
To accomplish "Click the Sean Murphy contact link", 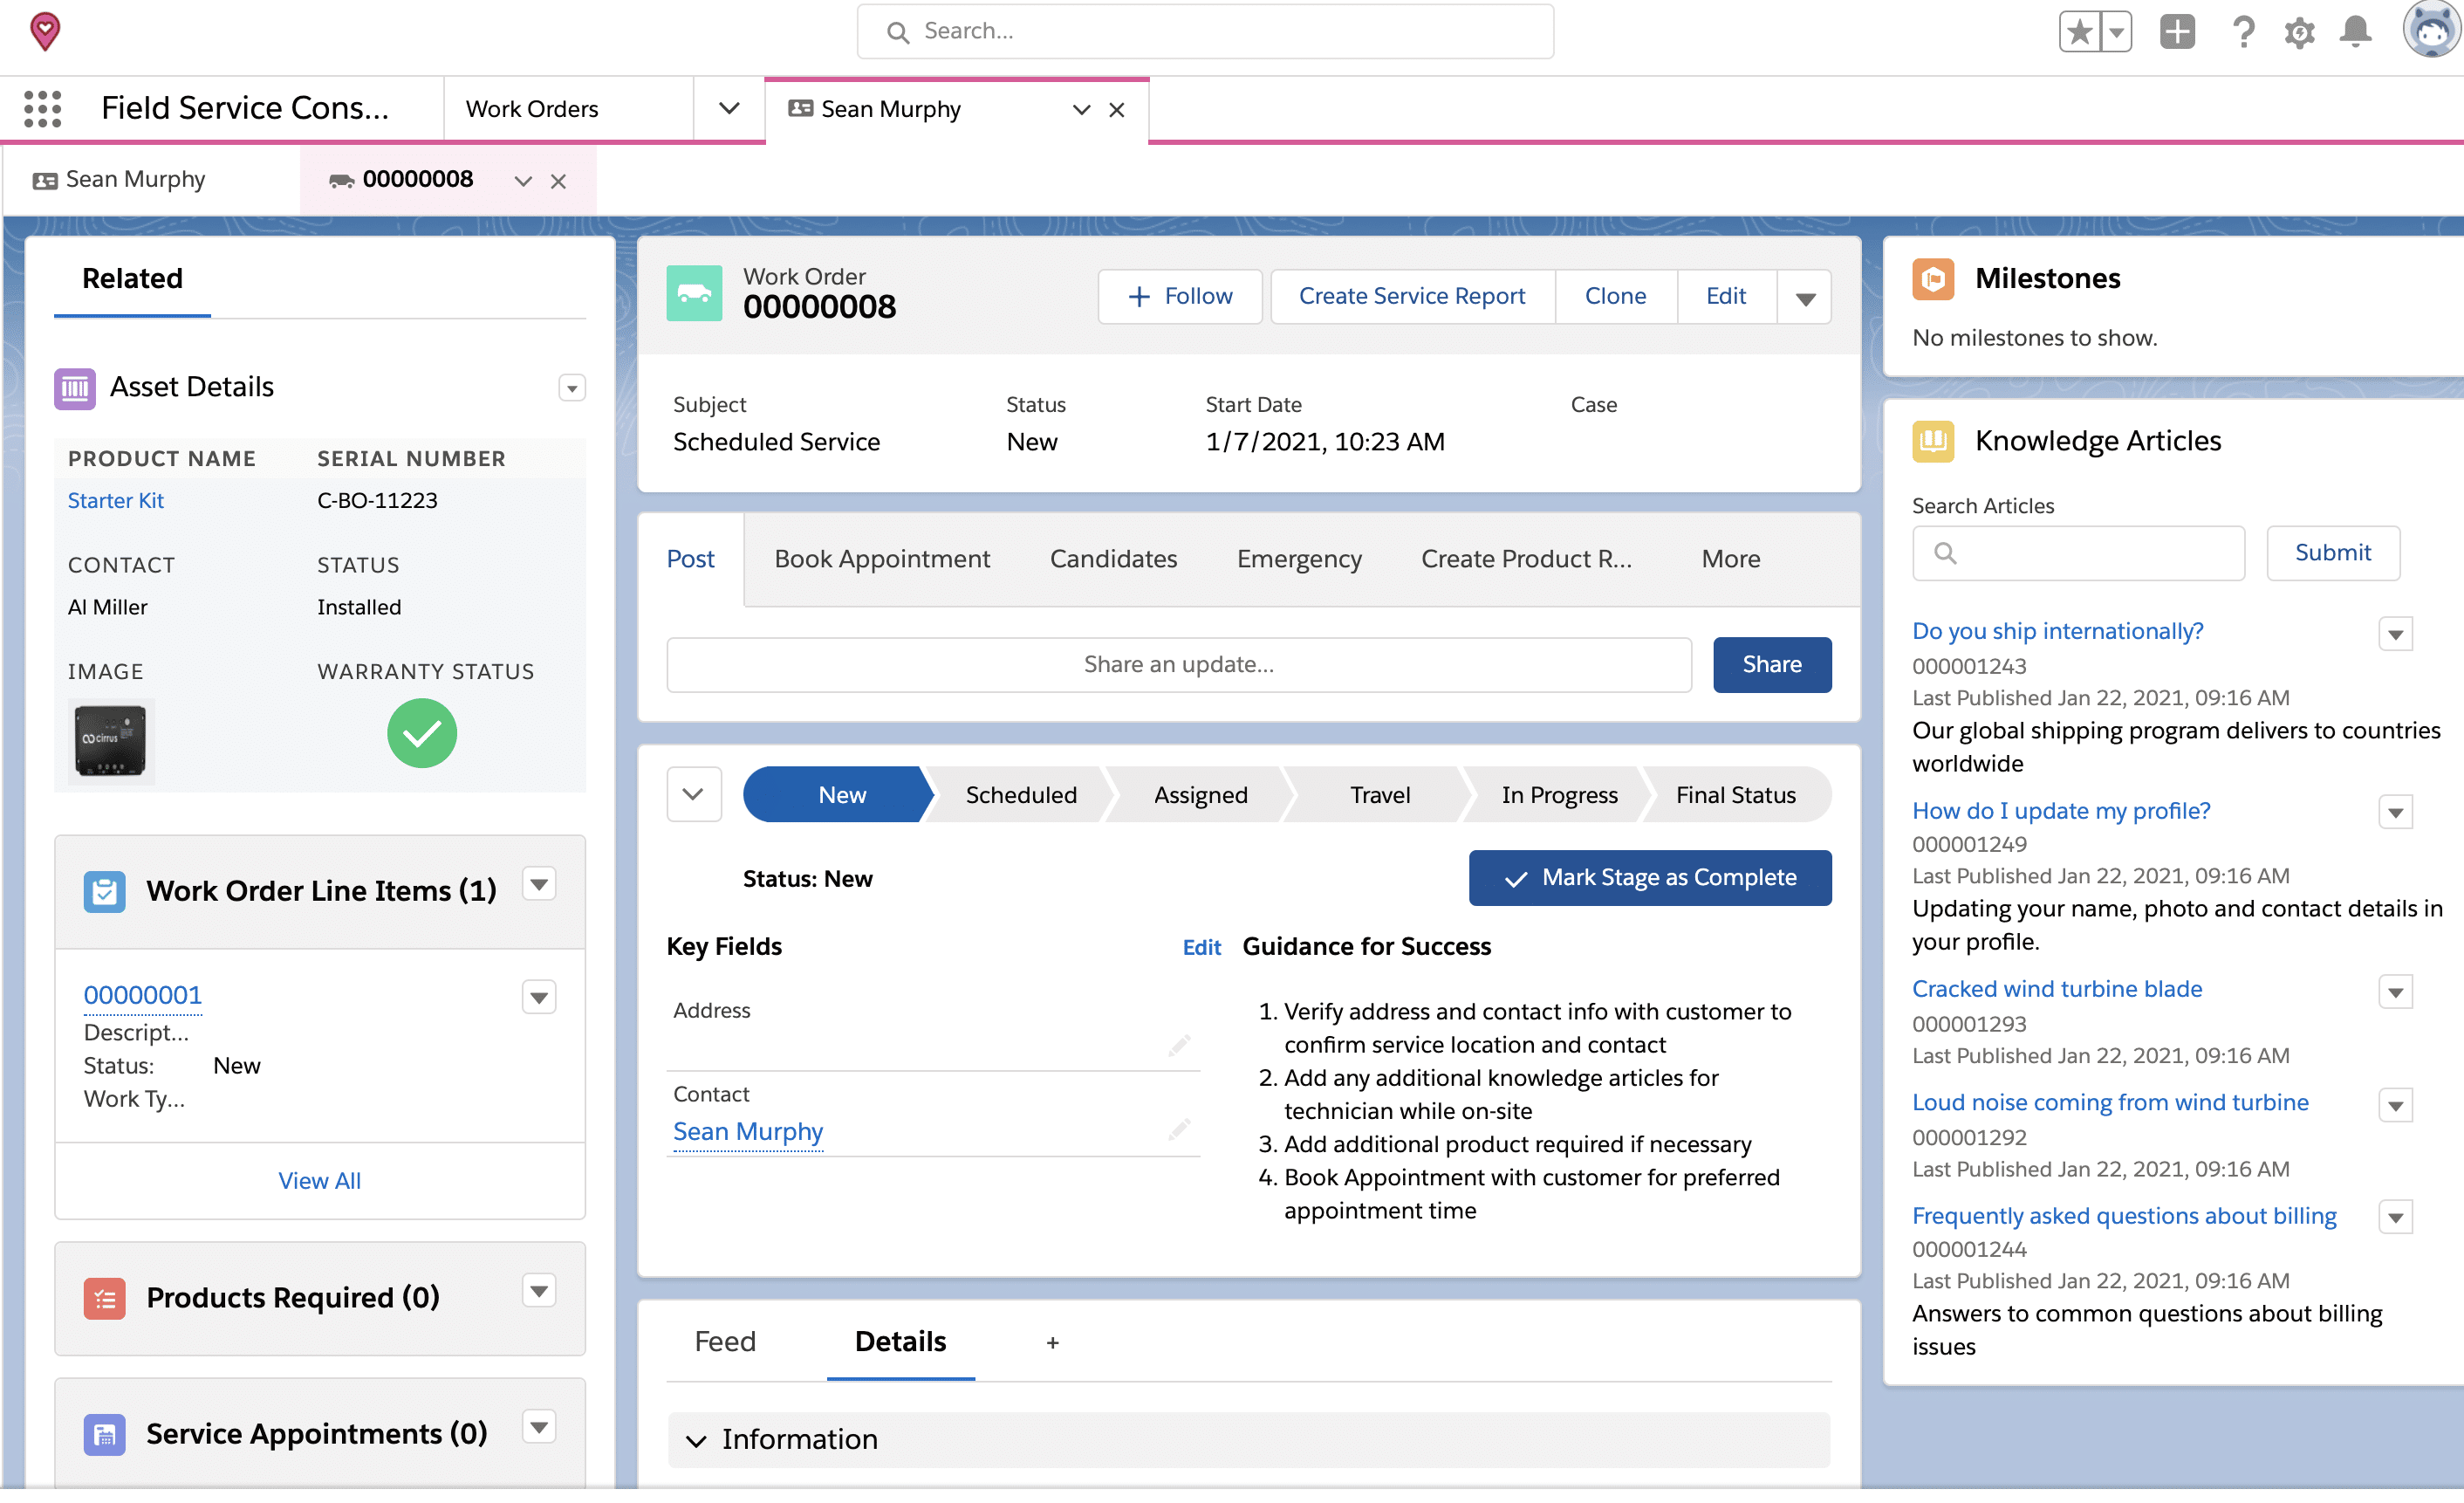I will click(748, 1130).
